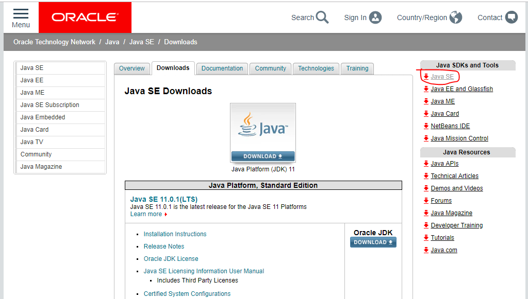Click red arrow icon beside Java Magazine link
528x299 pixels.
(x=426, y=213)
